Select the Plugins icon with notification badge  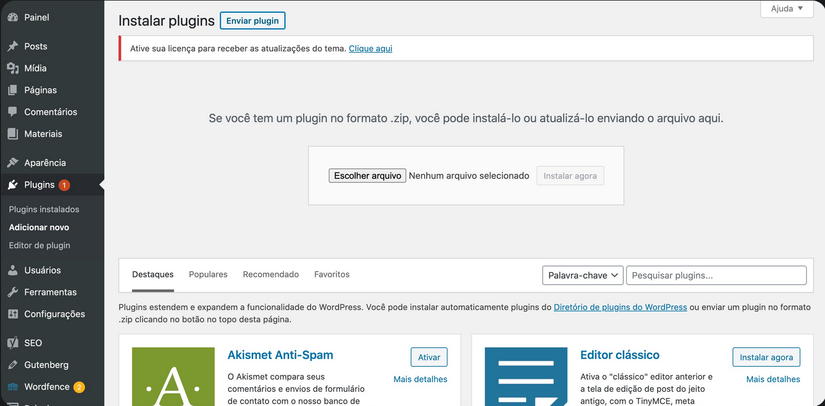pyautogui.click(x=13, y=185)
